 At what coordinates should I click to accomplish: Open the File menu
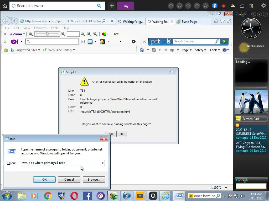pos(7,28)
